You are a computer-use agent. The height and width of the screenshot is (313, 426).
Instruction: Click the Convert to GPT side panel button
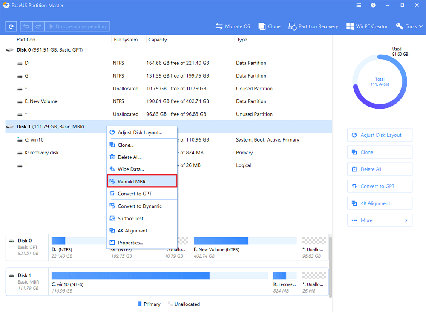click(x=380, y=186)
